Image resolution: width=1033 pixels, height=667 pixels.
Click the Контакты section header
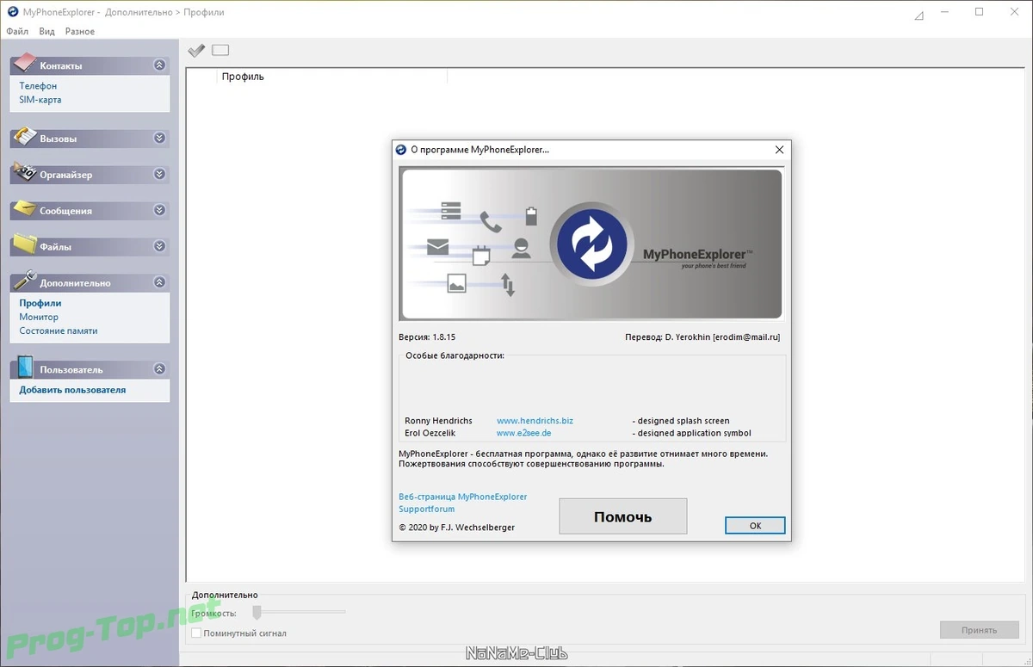[90, 65]
